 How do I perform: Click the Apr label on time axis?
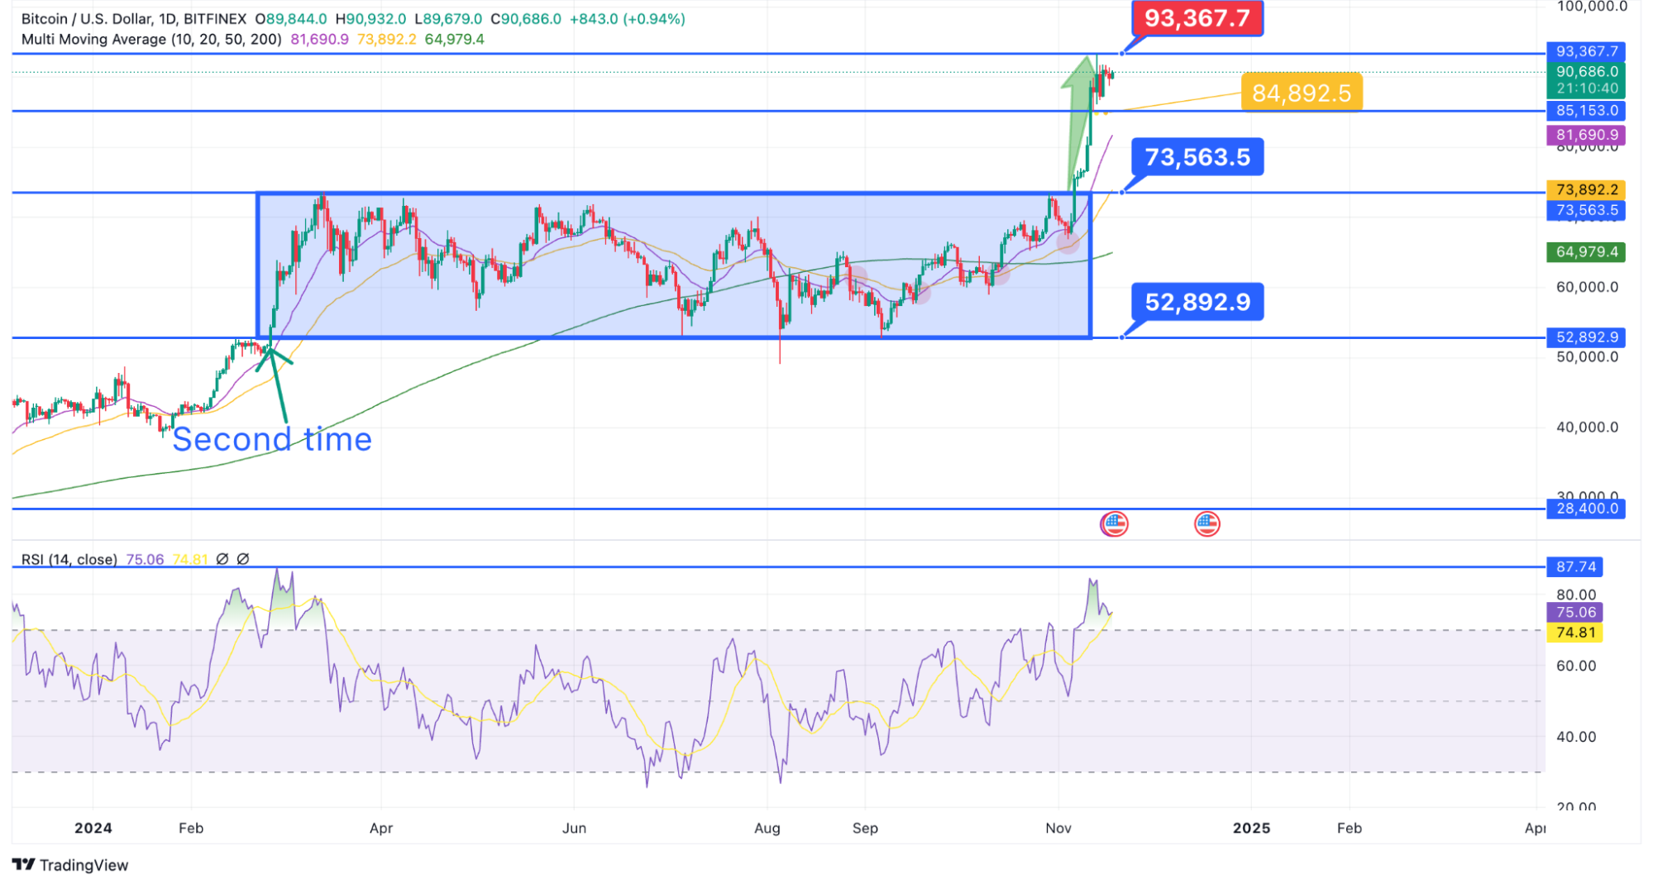pos(380,828)
